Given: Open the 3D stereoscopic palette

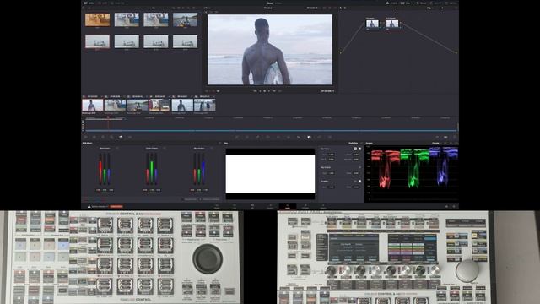Looking at the screenshot, I should 330,137.
